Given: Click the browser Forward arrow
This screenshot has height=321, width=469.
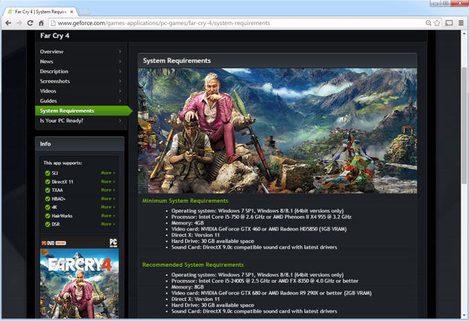Looking at the screenshot, I should point(19,23).
